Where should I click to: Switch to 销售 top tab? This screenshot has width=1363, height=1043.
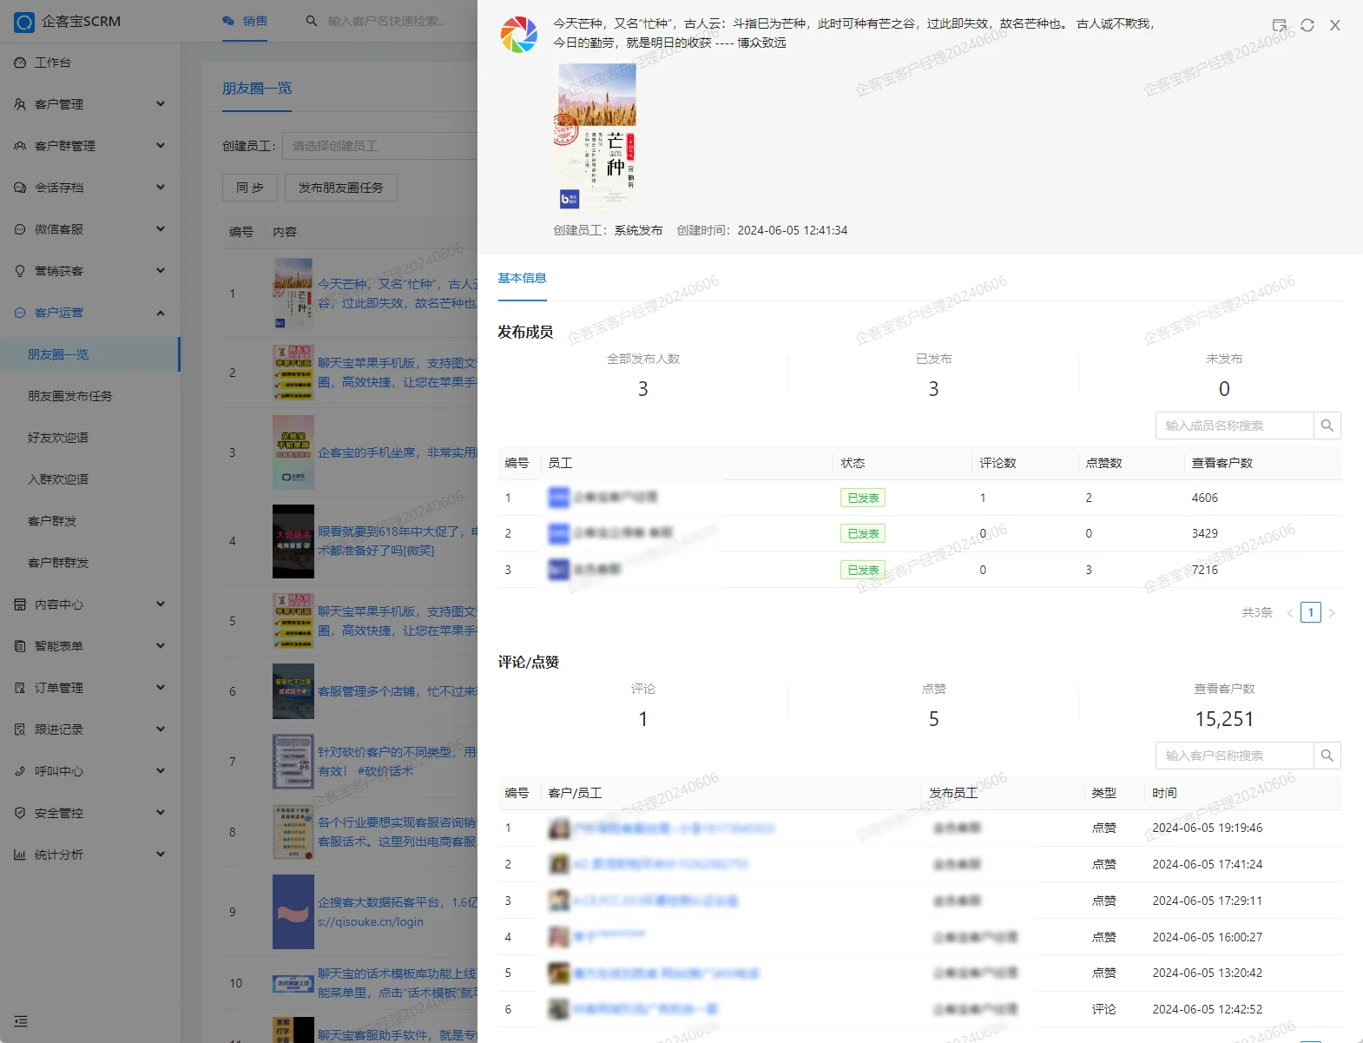point(245,21)
